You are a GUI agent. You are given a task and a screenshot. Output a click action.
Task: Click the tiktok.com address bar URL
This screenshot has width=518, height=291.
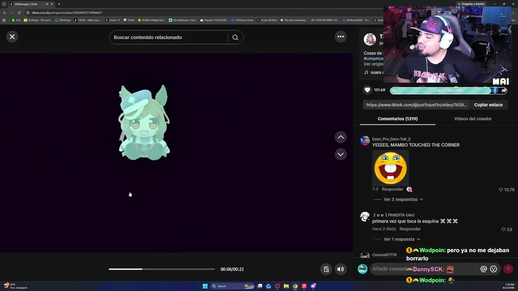67,13
